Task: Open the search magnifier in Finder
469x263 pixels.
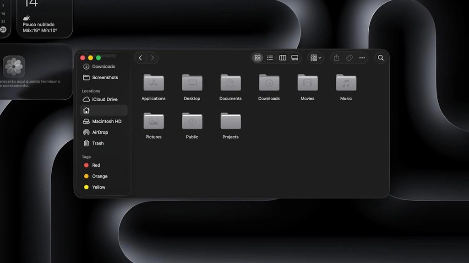Action: coord(380,58)
